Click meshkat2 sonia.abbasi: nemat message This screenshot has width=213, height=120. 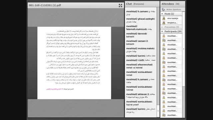pyautogui.click(x=139, y=73)
